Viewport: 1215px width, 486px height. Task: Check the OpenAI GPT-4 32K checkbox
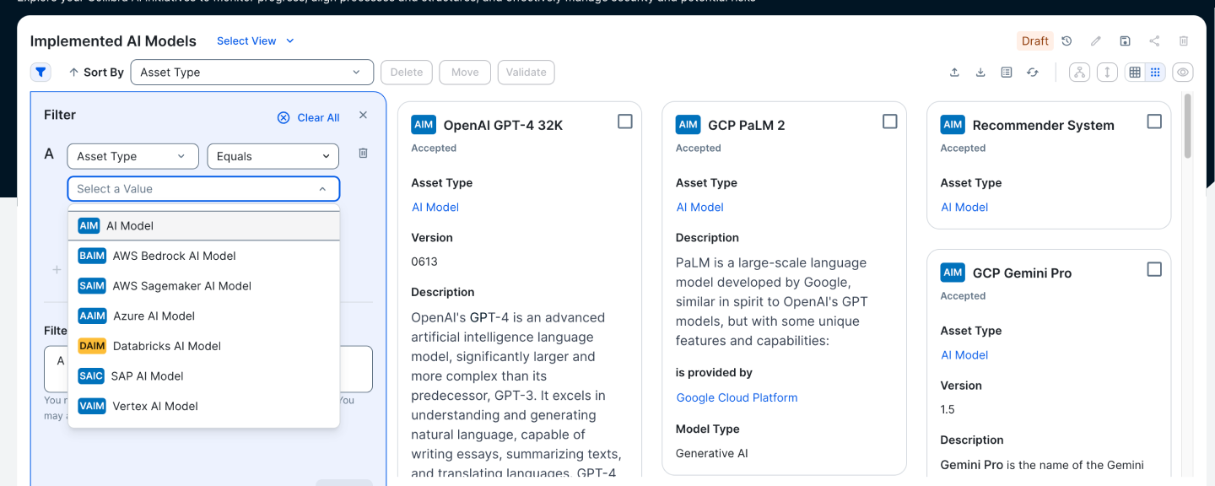coord(624,121)
